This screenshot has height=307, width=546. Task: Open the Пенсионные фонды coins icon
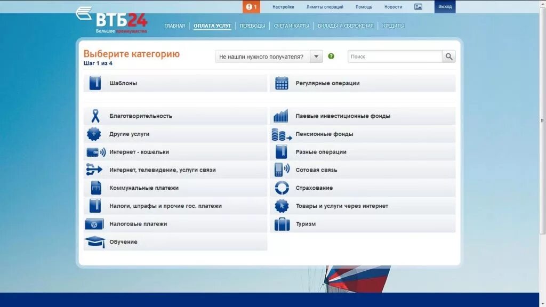[281, 133]
